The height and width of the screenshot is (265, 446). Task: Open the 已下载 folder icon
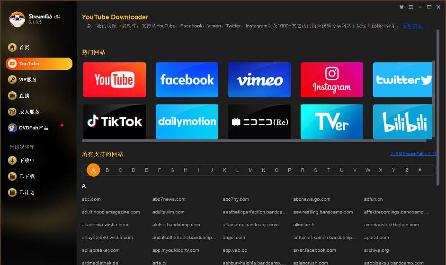[12, 177]
